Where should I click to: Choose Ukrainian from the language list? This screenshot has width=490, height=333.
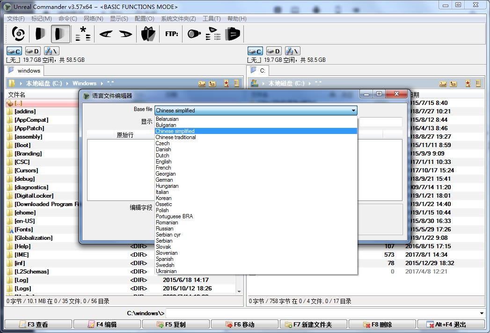[256, 271]
